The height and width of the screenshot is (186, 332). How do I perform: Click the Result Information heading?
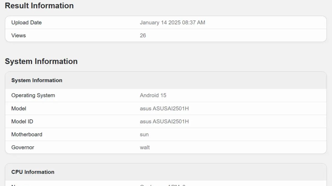pos(39,6)
